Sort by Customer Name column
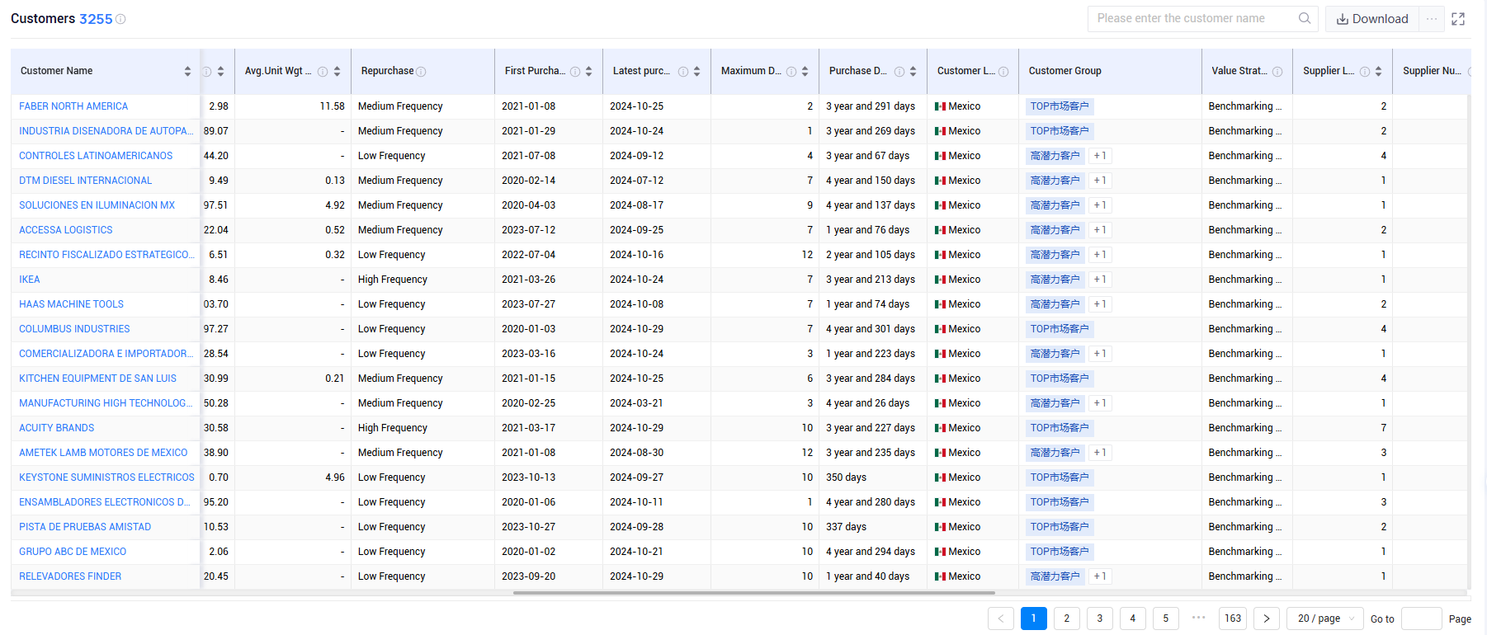 click(187, 72)
